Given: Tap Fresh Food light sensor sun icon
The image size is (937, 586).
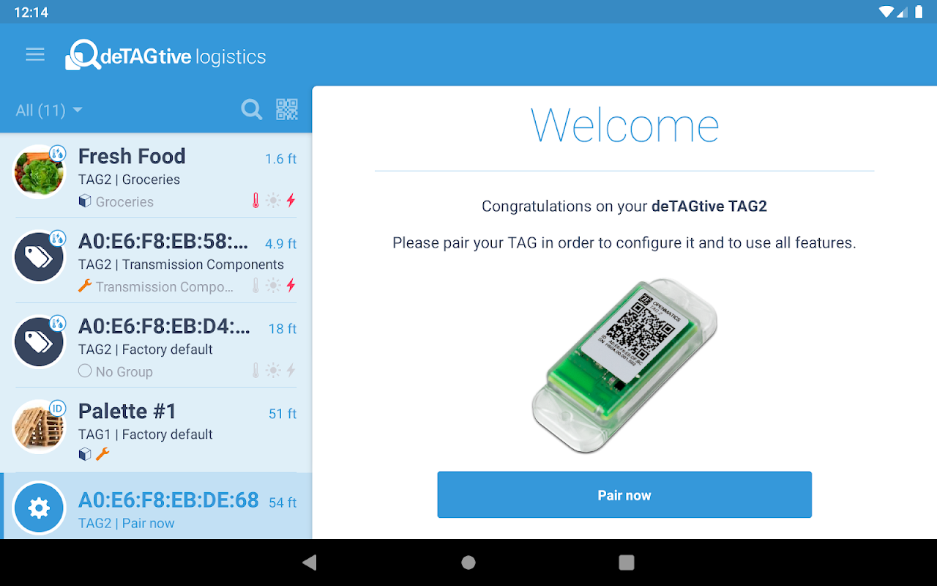Looking at the screenshot, I should [x=273, y=201].
